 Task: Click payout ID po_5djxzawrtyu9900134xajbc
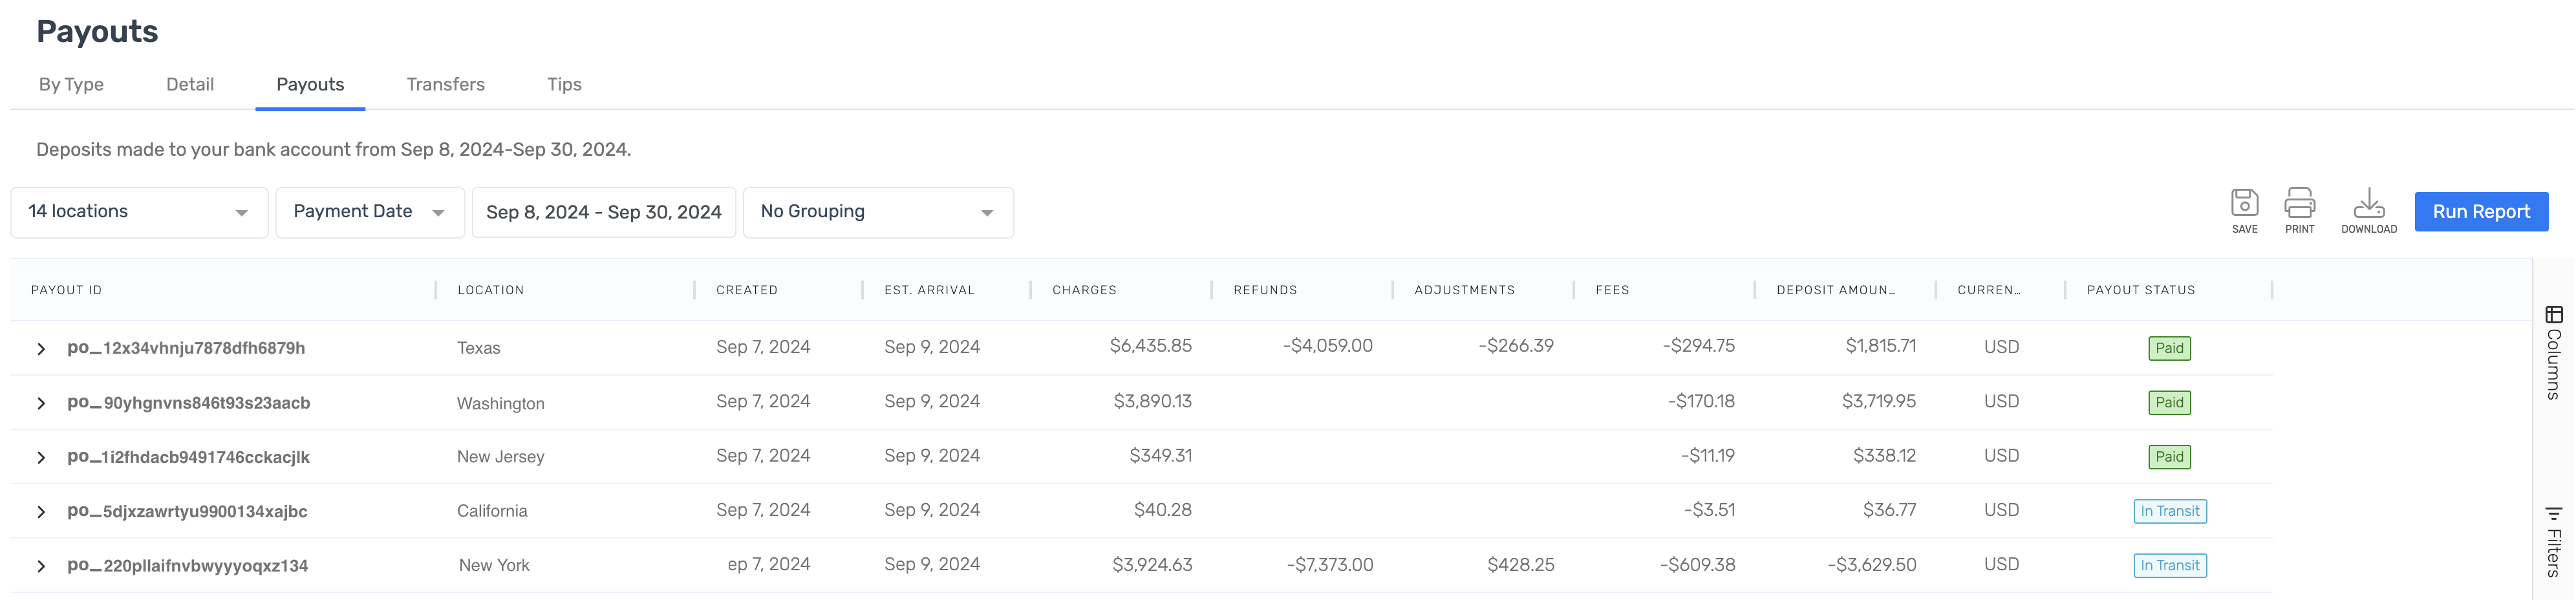coord(187,511)
